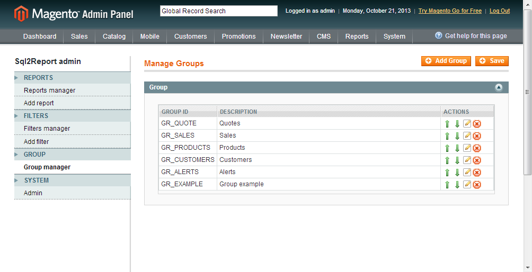Edit the GR_EXAMPLE group
Screen dimensions: 532x272
coord(467,185)
